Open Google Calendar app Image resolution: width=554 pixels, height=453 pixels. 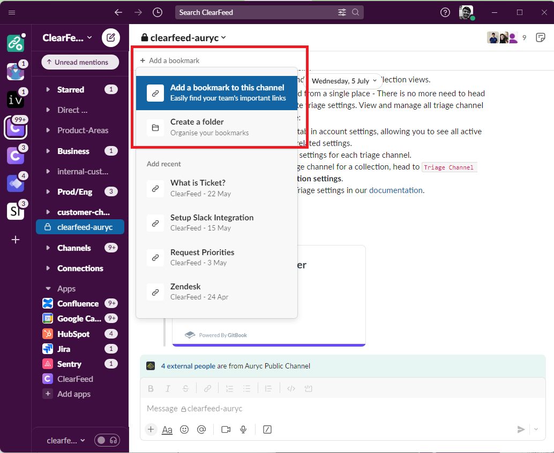80,319
